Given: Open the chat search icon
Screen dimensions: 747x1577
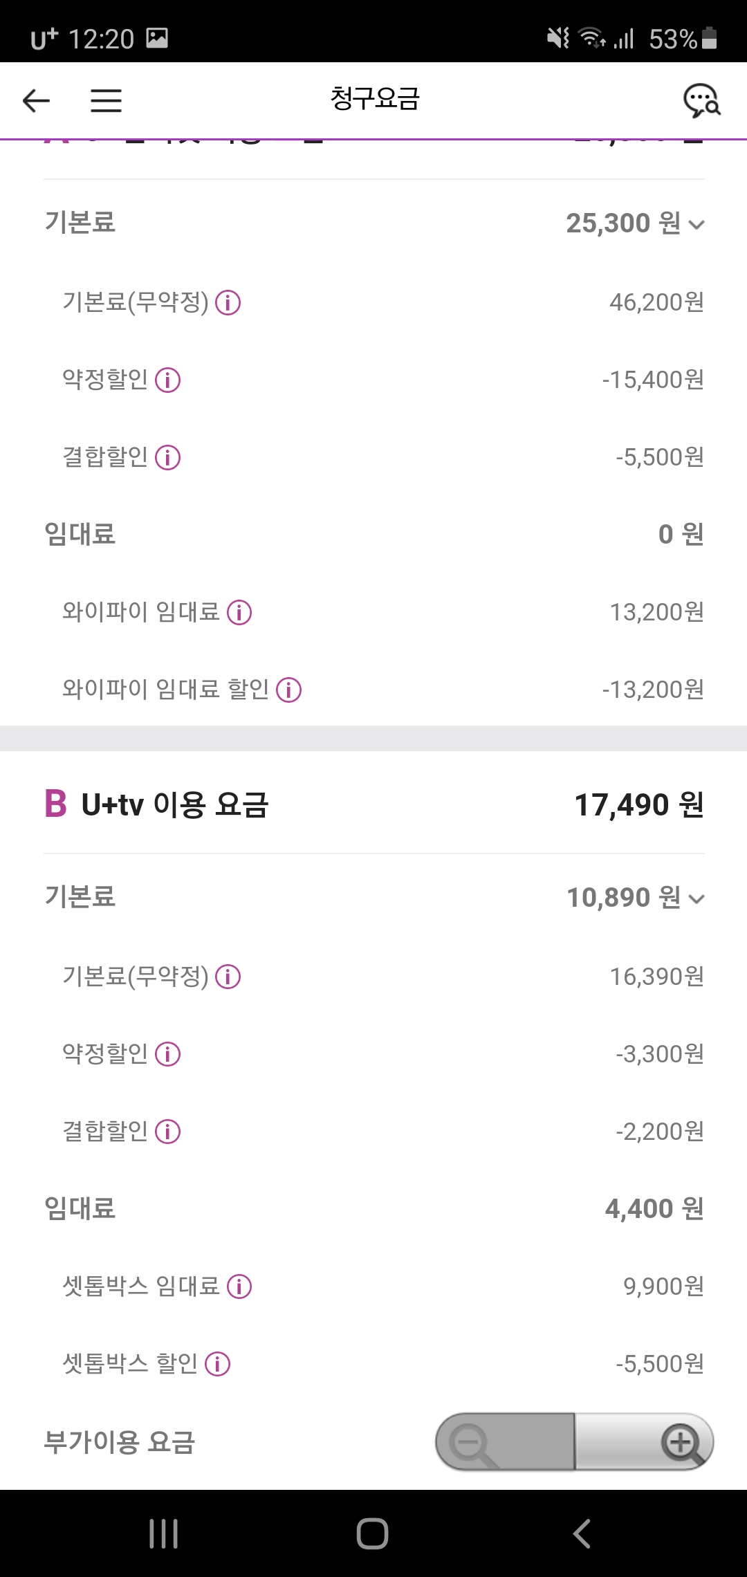Looking at the screenshot, I should pos(701,101).
